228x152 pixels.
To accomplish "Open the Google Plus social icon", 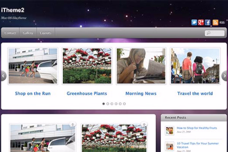I will coord(201,22).
